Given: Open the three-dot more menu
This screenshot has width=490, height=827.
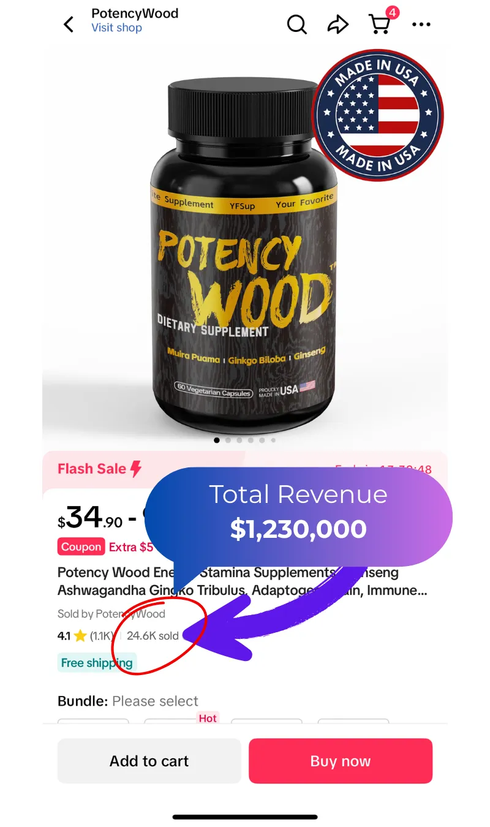Looking at the screenshot, I should [421, 25].
